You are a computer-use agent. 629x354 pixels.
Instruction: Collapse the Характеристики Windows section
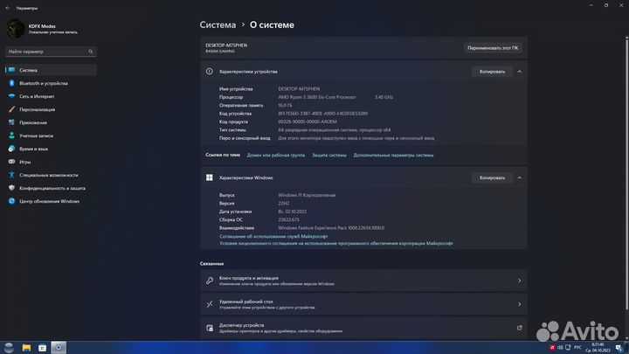click(x=520, y=177)
